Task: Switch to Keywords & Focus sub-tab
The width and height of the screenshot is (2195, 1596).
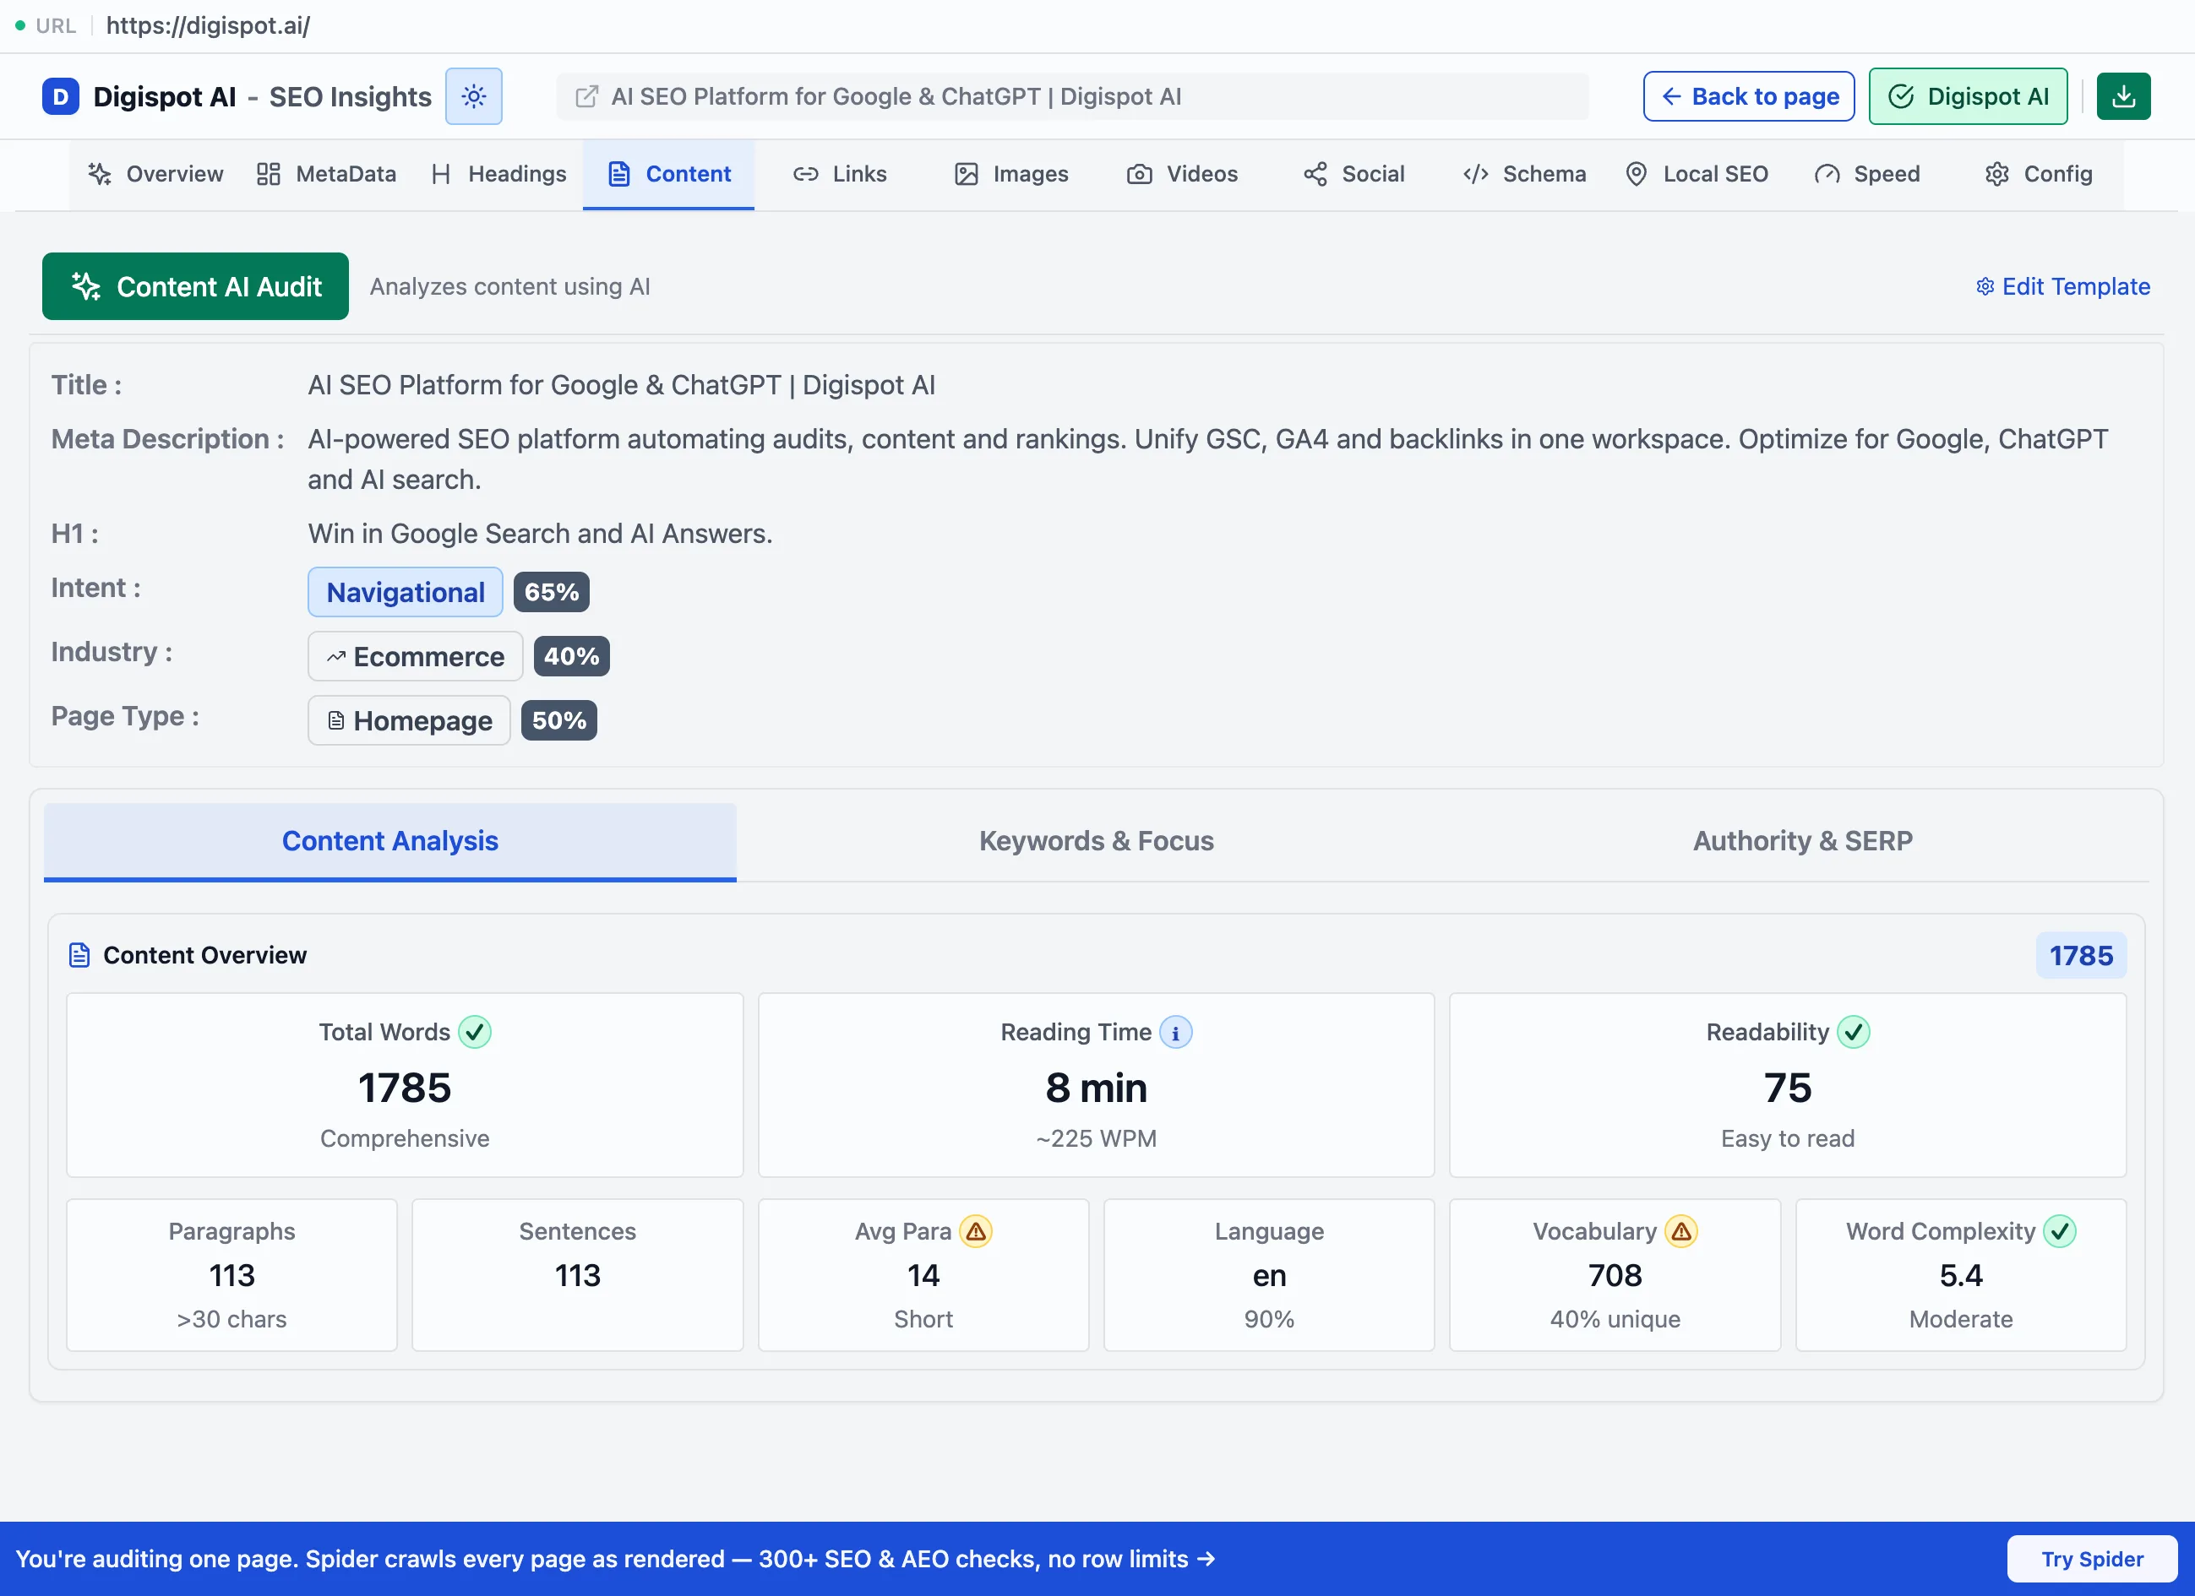Action: [x=1097, y=842]
